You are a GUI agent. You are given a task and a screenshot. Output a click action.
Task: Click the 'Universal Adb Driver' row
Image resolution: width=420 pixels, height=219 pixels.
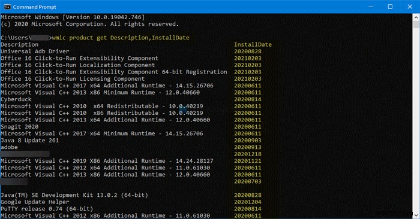click(35, 51)
